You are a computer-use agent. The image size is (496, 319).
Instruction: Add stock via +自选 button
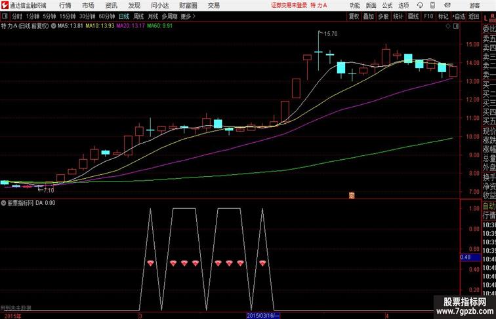[459, 16]
